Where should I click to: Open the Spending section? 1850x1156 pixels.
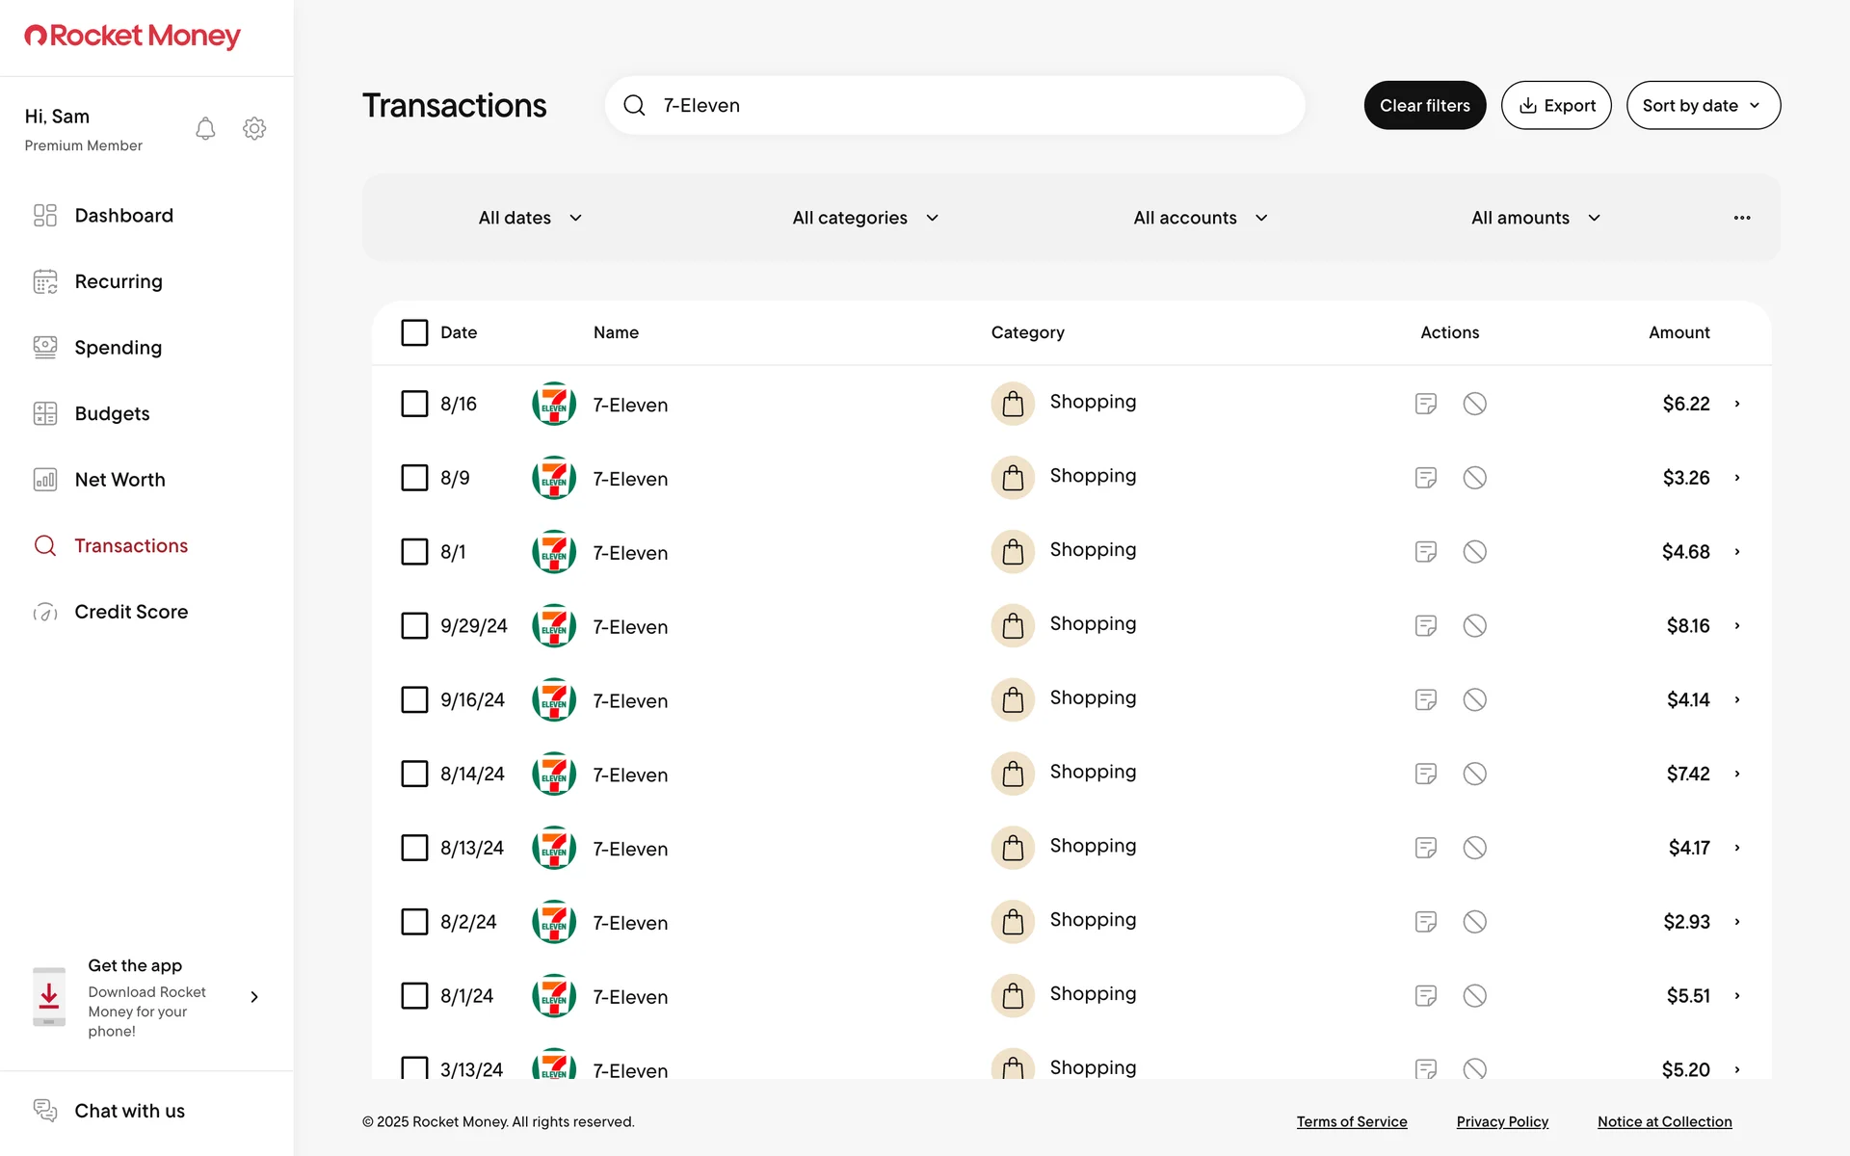coord(118,347)
